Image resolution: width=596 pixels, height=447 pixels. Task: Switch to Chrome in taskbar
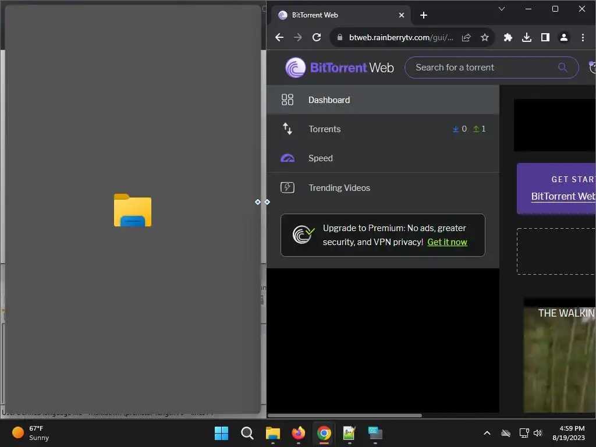(324, 433)
